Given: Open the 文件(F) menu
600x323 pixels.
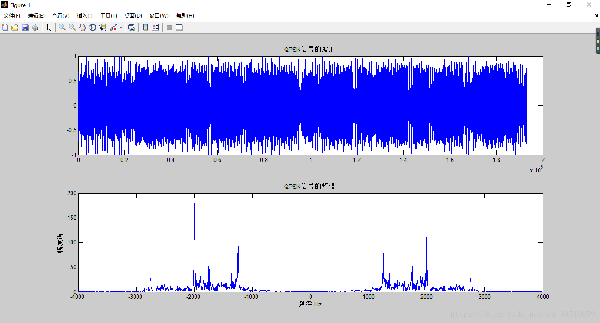Looking at the screenshot, I should (12, 16).
